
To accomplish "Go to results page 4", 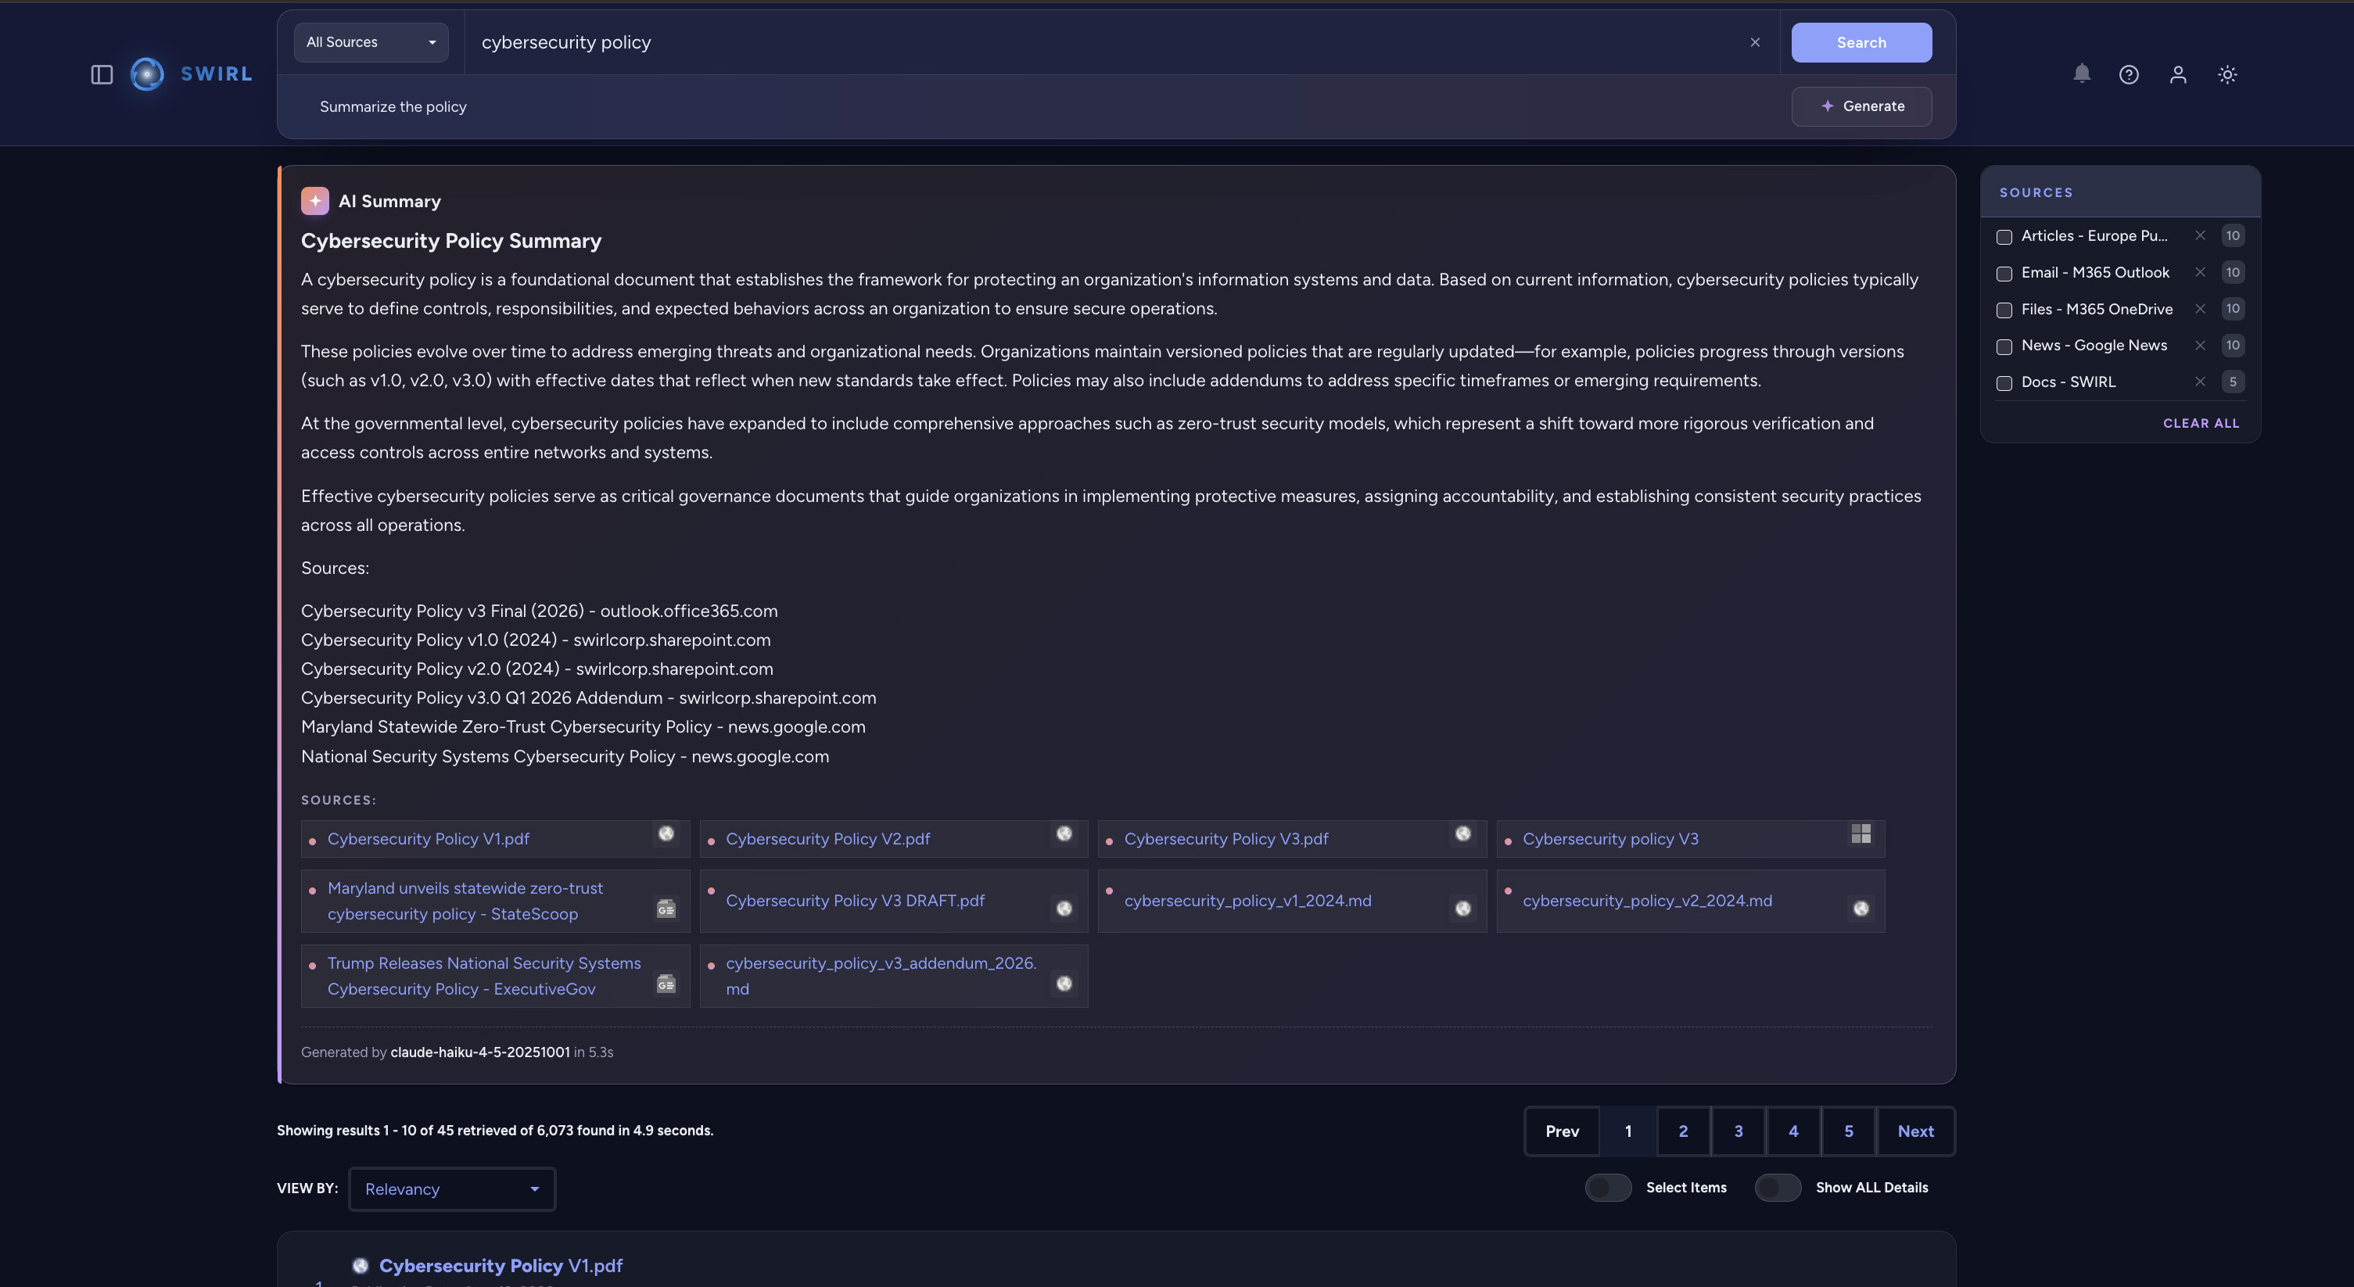I will pyautogui.click(x=1793, y=1131).
